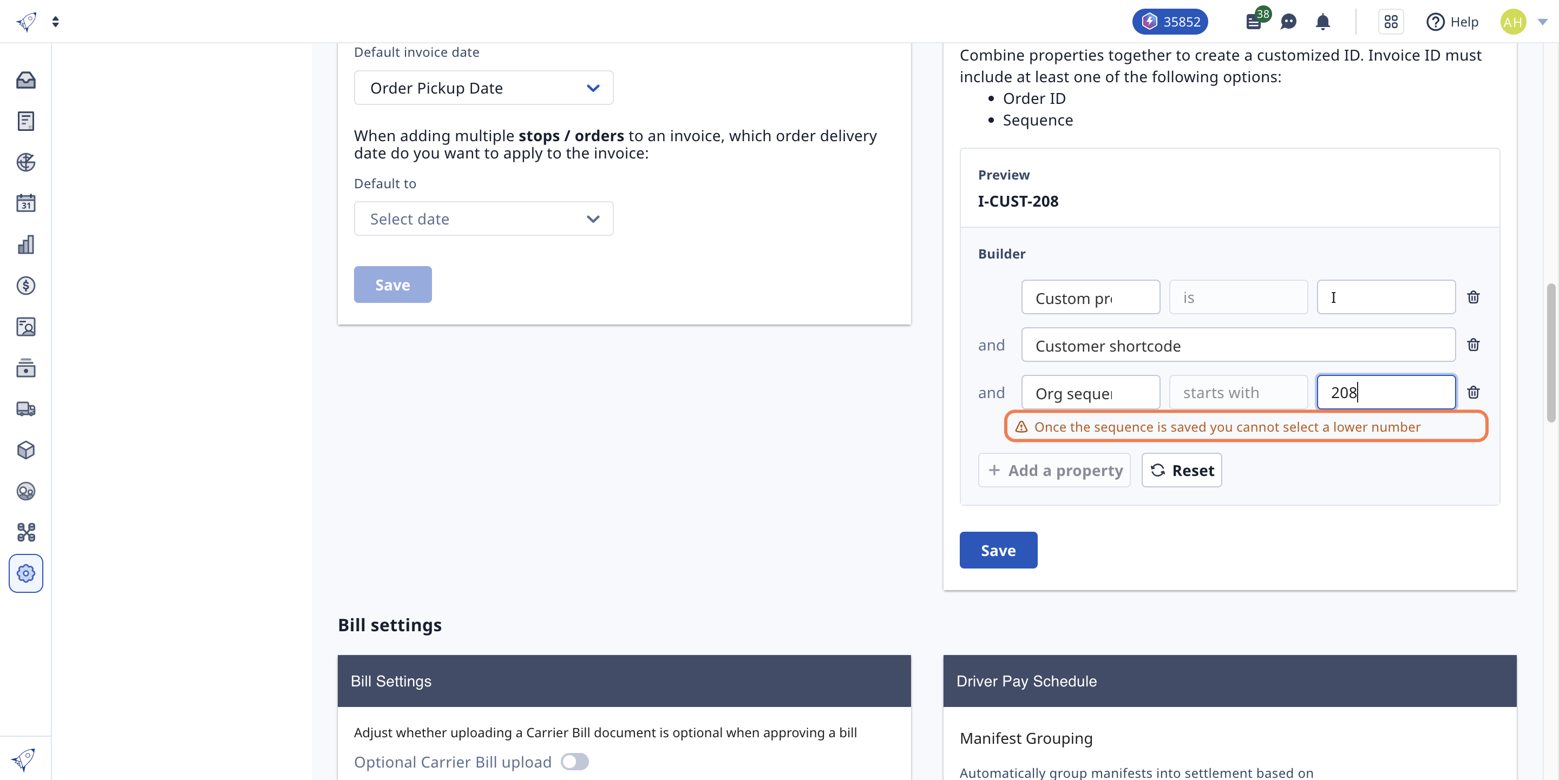
Task: Click the I-CUST-208 preview text
Action: click(x=1018, y=201)
